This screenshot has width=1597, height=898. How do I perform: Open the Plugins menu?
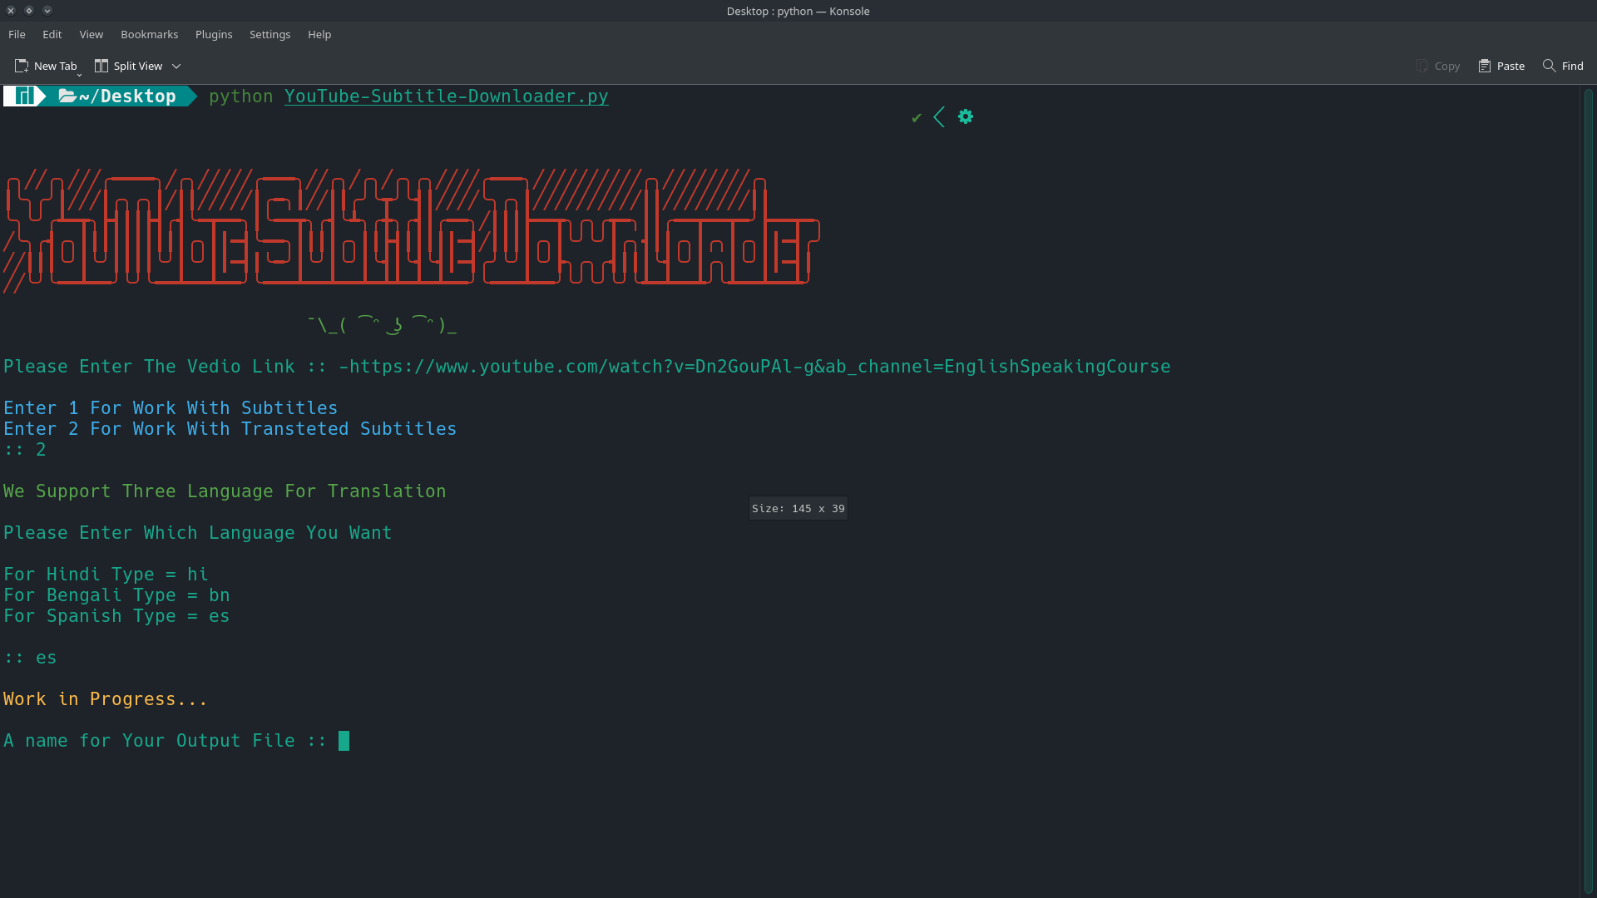(x=213, y=34)
